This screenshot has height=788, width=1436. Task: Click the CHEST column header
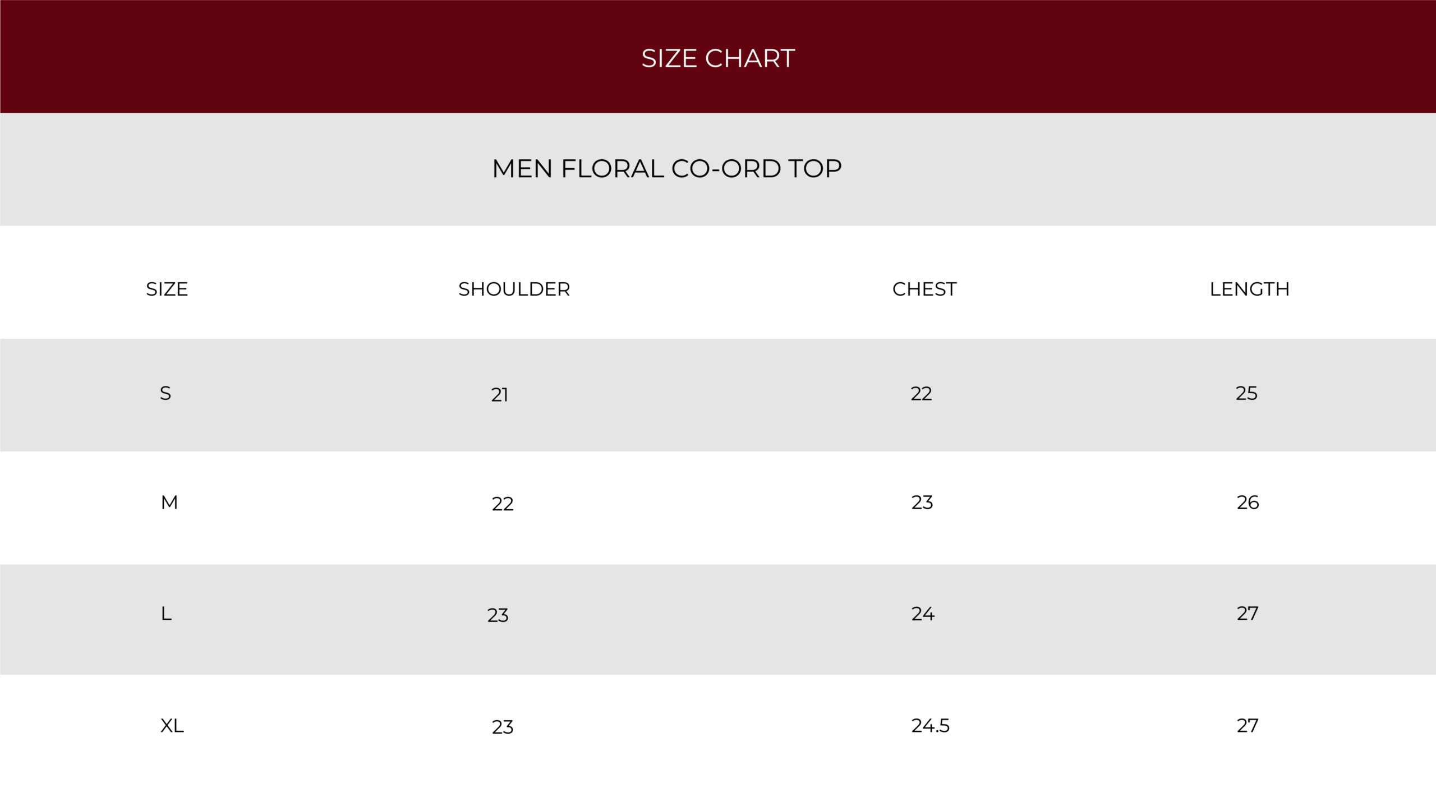coord(924,289)
